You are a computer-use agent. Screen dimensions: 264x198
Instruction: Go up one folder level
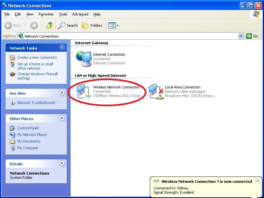[50, 25]
